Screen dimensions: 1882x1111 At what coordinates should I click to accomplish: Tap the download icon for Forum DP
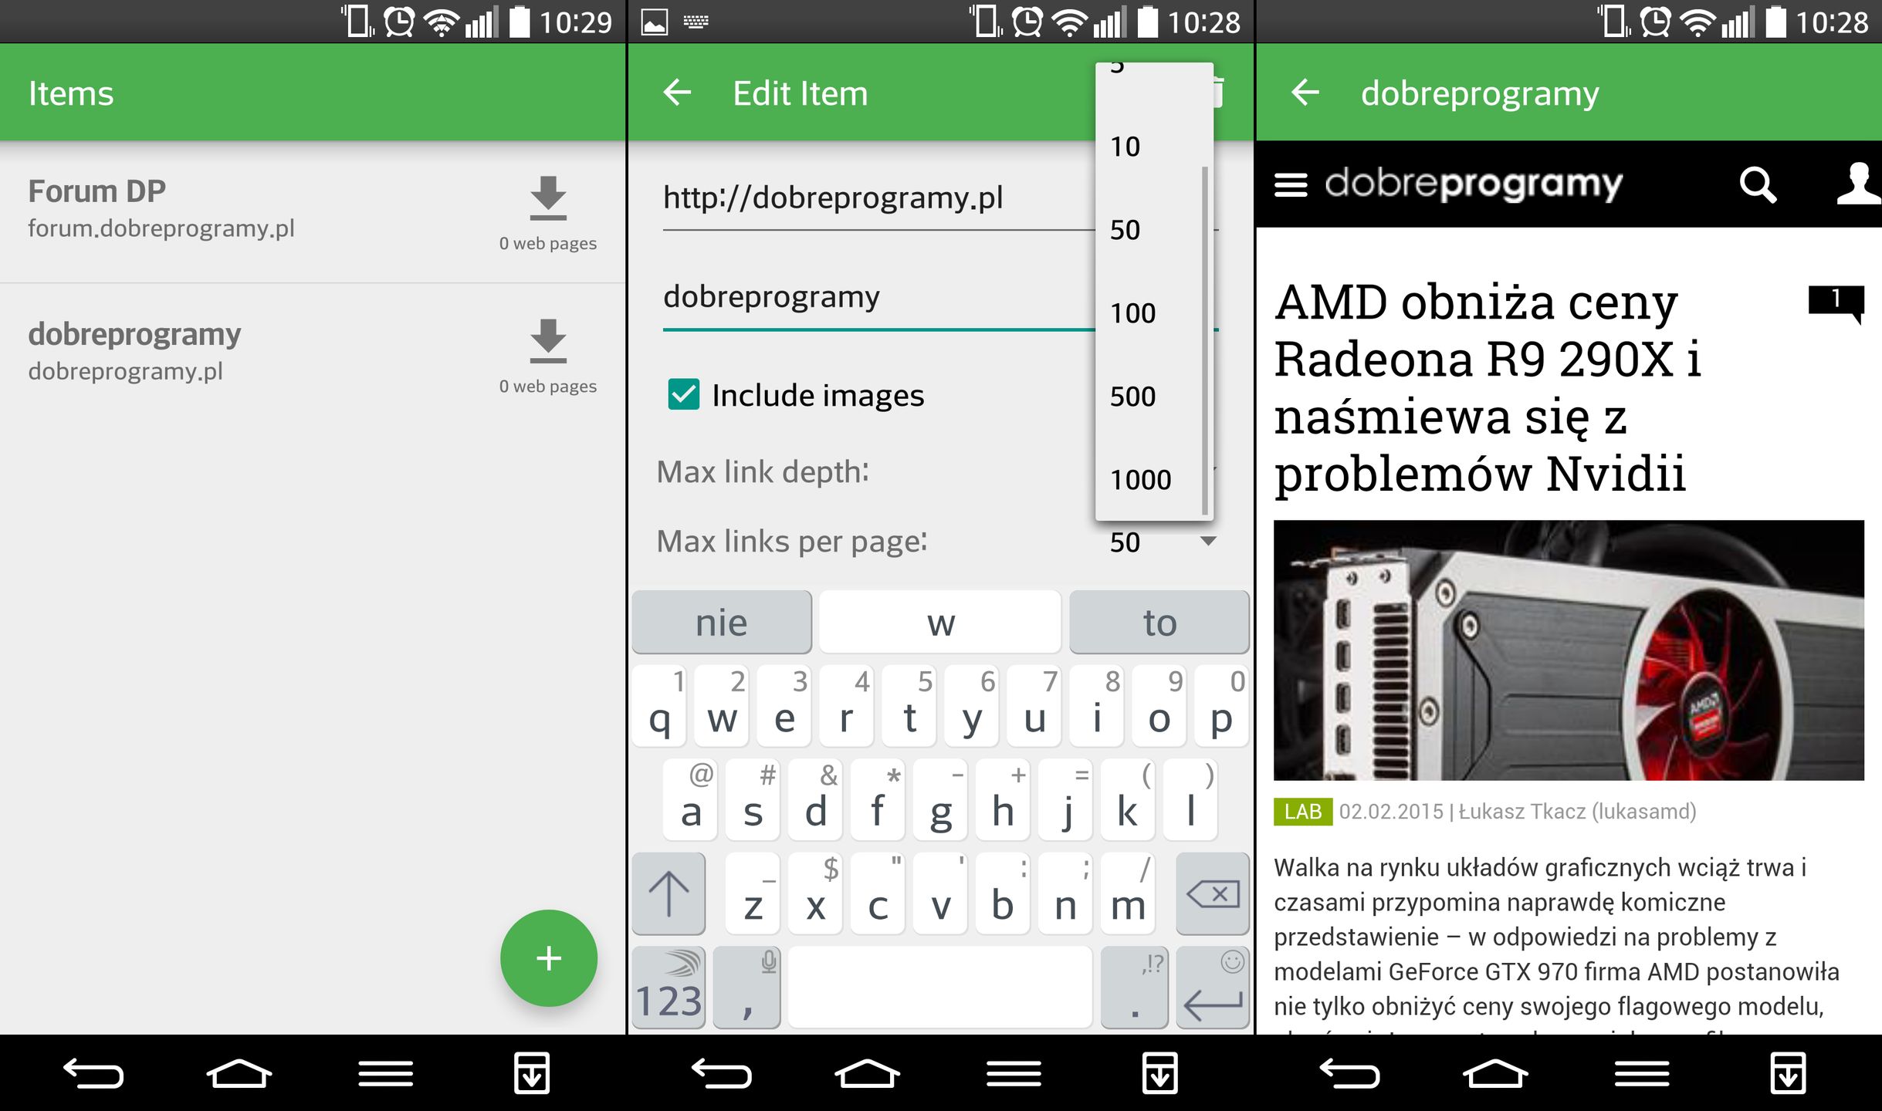(548, 198)
